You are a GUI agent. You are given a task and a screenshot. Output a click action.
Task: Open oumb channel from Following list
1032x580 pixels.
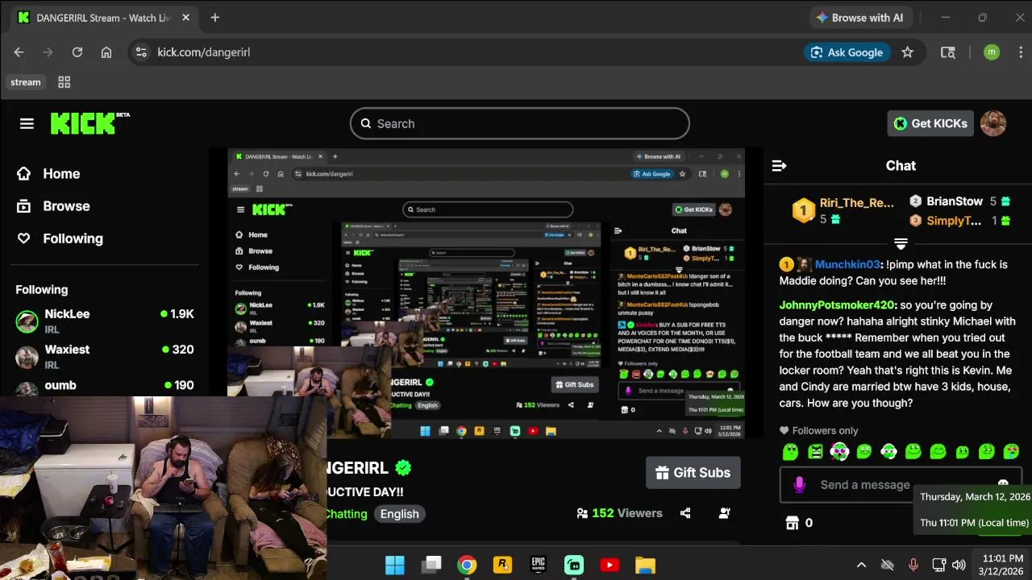pyautogui.click(x=105, y=387)
